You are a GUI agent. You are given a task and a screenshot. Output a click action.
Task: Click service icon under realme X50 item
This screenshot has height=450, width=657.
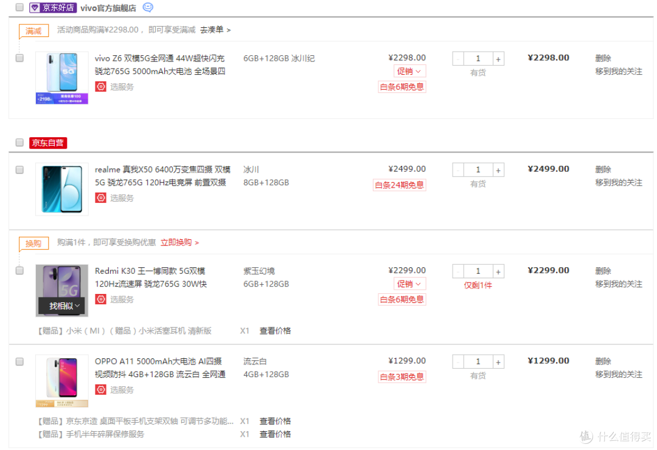[x=100, y=198]
